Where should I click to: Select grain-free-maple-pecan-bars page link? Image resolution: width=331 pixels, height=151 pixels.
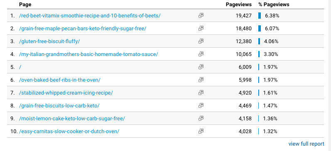click(83, 29)
